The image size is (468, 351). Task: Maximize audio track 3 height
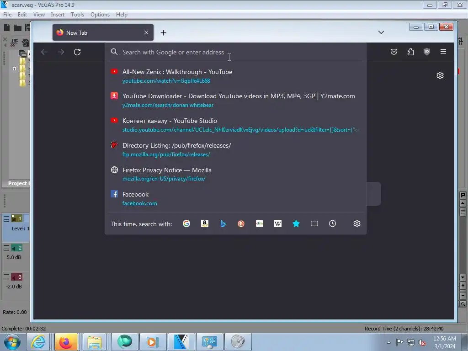tap(6, 279)
